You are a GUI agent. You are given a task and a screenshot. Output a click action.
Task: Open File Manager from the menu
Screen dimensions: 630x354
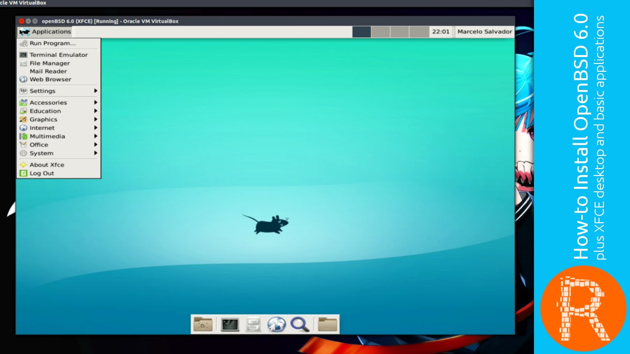point(59,63)
